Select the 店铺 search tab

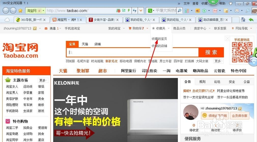point(97,44)
